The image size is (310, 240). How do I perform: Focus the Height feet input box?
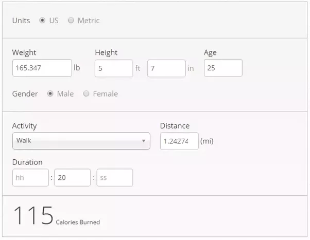pos(113,68)
